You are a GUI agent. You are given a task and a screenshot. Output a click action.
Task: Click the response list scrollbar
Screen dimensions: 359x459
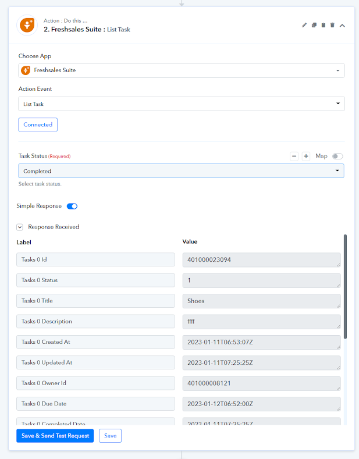(x=345, y=287)
